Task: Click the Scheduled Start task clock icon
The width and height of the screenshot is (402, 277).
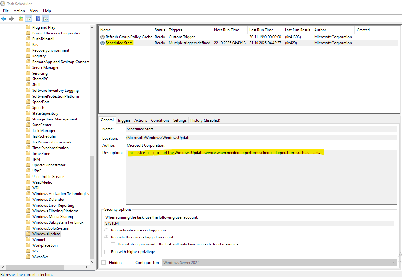Action: click(102, 43)
